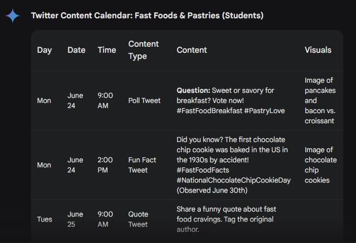Image resolution: width=356 pixels, height=243 pixels.
Task: Select the chocolate chip cookies image description
Action: (321, 165)
